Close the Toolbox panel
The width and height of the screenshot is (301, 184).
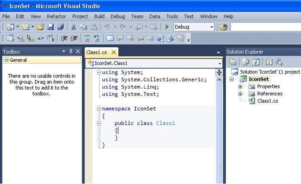click(78, 52)
